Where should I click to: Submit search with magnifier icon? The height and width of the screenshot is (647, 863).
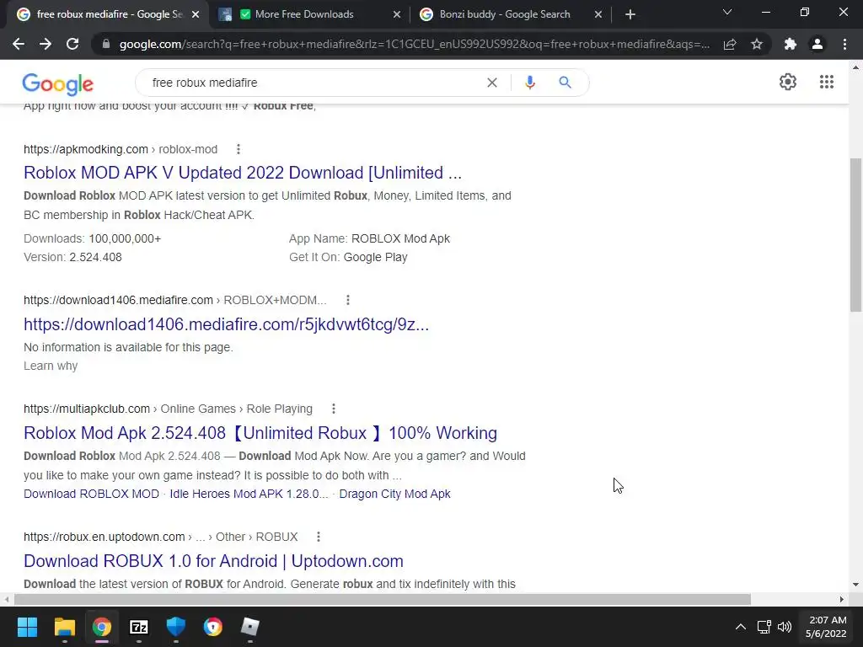click(x=565, y=83)
